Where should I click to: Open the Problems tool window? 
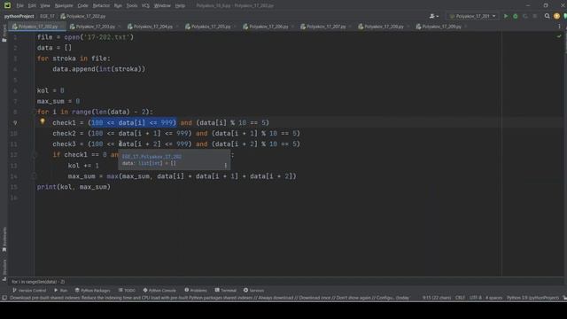[x=196, y=291]
